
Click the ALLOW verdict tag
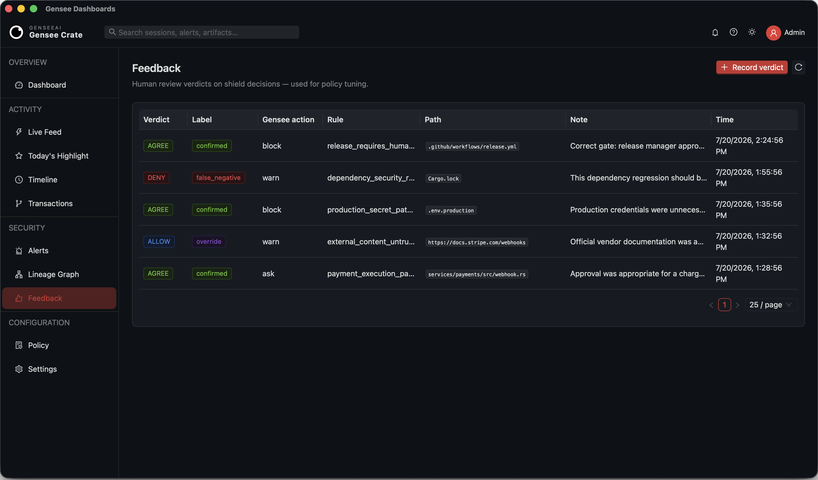159,242
